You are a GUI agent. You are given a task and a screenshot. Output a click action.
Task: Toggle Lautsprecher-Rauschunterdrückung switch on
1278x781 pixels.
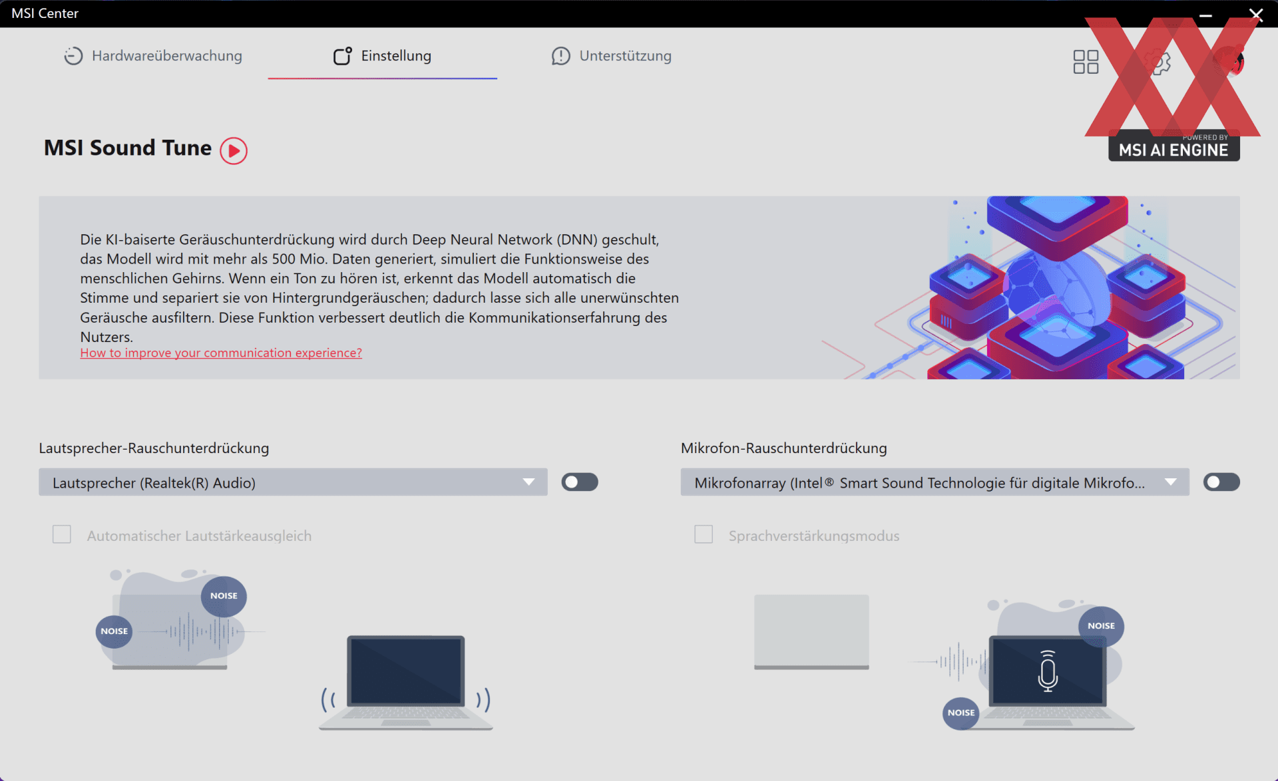coord(579,482)
